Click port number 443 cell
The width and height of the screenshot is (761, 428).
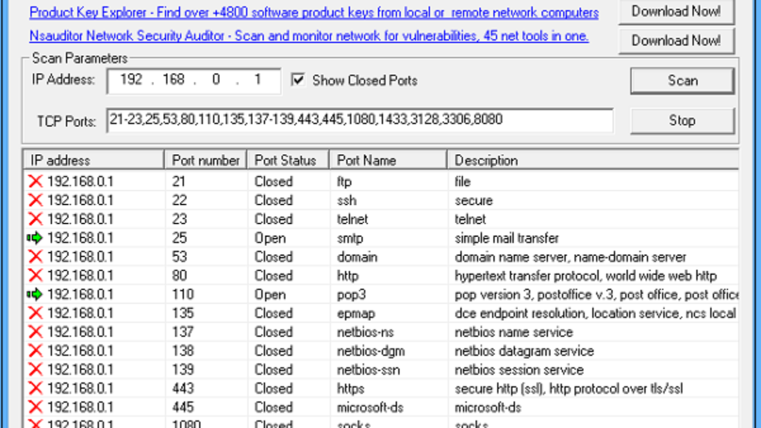(183, 389)
